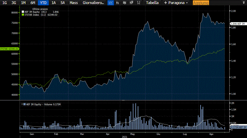Open the Giornaliero frequency dropdown
The width and height of the screenshot is (247, 138).
pos(93,3)
